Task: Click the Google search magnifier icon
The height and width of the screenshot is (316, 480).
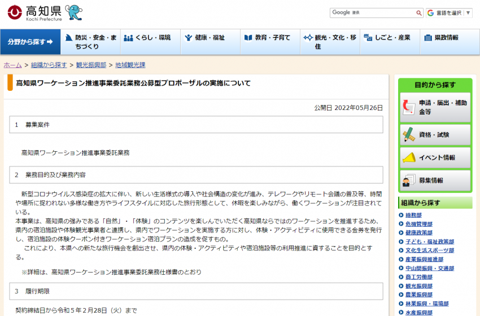Action: (418, 12)
